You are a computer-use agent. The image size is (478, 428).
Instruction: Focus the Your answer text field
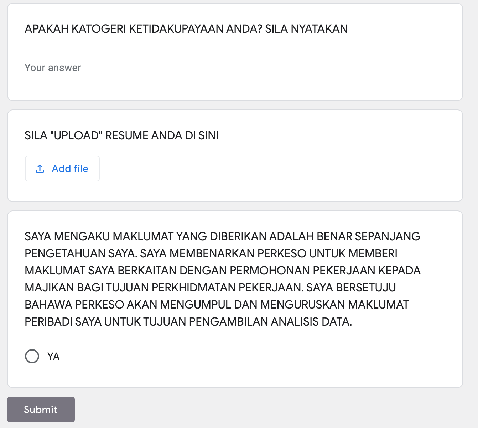(x=130, y=68)
